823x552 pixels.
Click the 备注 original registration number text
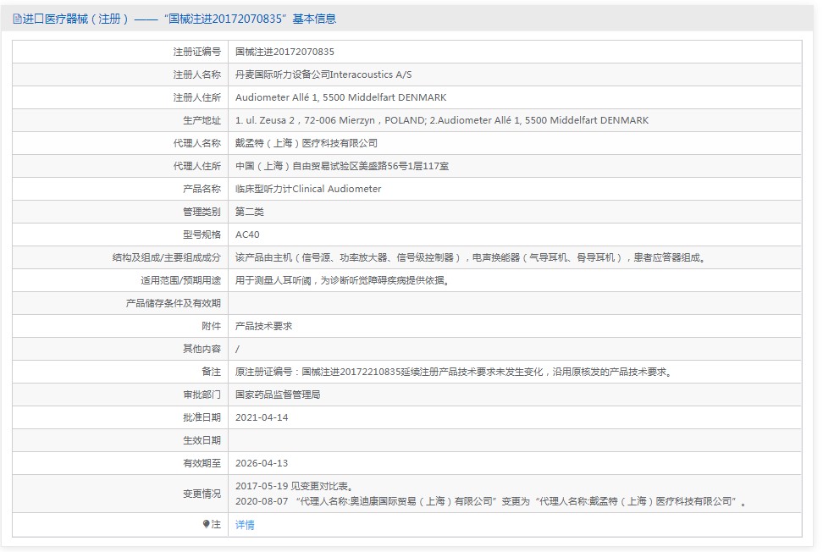pyautogui.click(x=452, y=372)
